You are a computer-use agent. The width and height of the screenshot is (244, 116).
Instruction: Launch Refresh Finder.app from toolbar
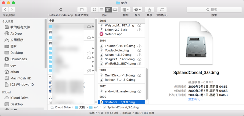click(61, 10)
